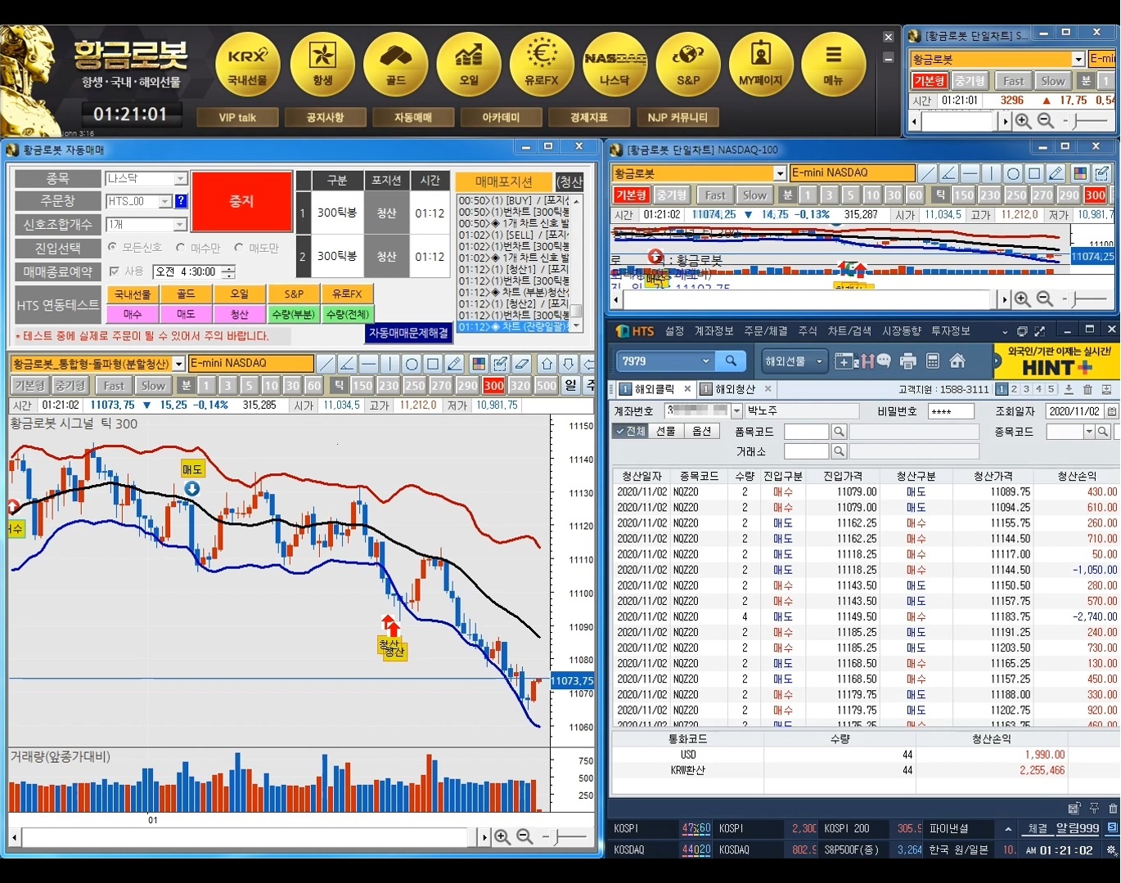Expand the HTS 7979 screen code dropdown
The image size is (1121, 883).
tap(706, 361)
